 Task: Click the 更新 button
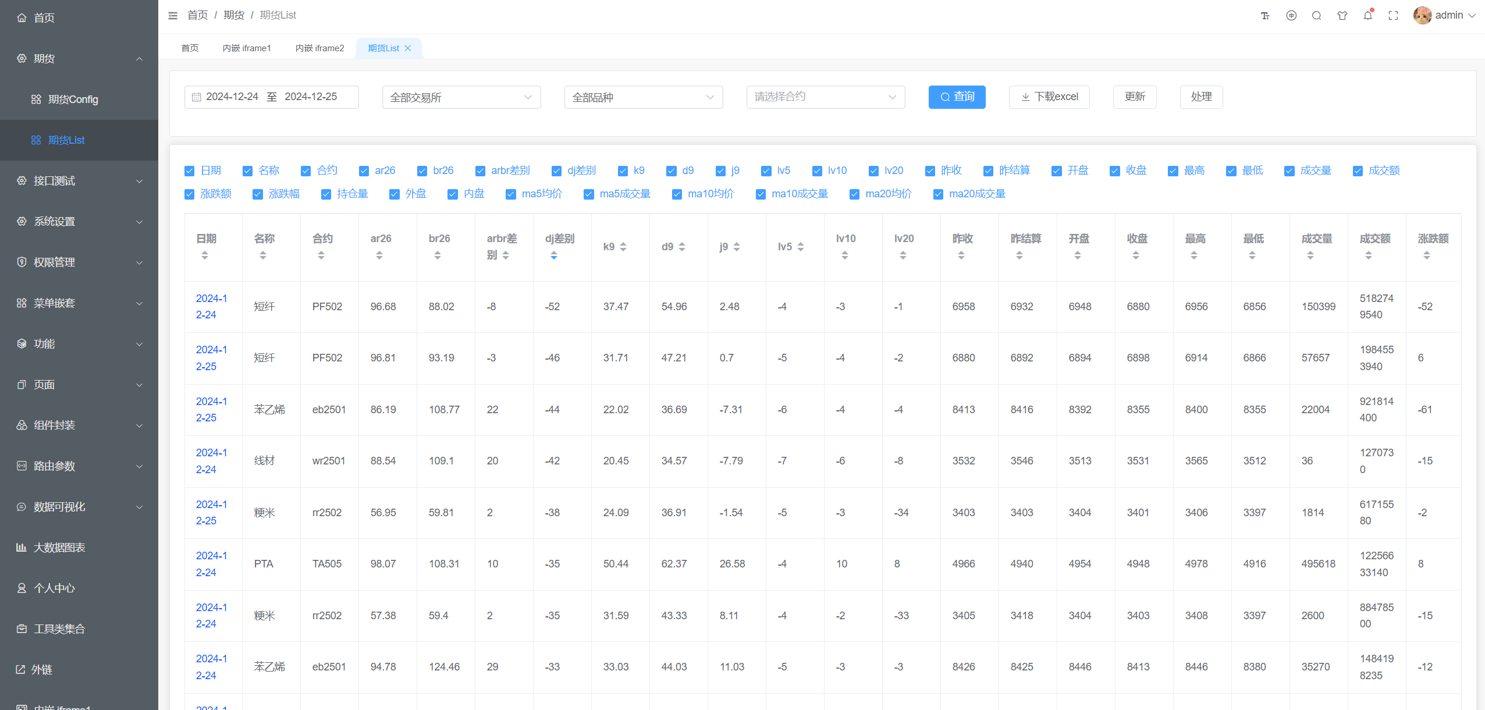(1135, 97)
